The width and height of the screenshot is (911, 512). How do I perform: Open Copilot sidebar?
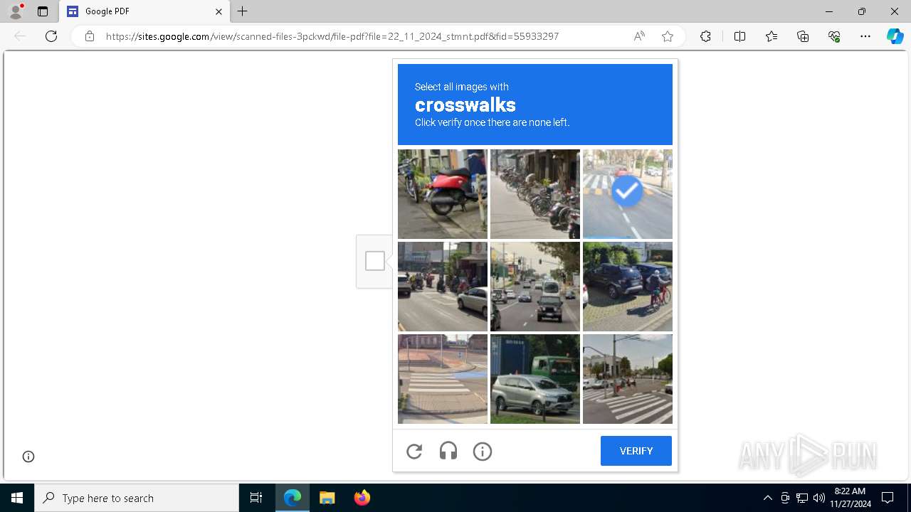pos(895,36)
